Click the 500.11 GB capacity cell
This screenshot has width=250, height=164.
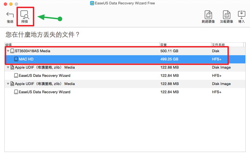point(169,51)
